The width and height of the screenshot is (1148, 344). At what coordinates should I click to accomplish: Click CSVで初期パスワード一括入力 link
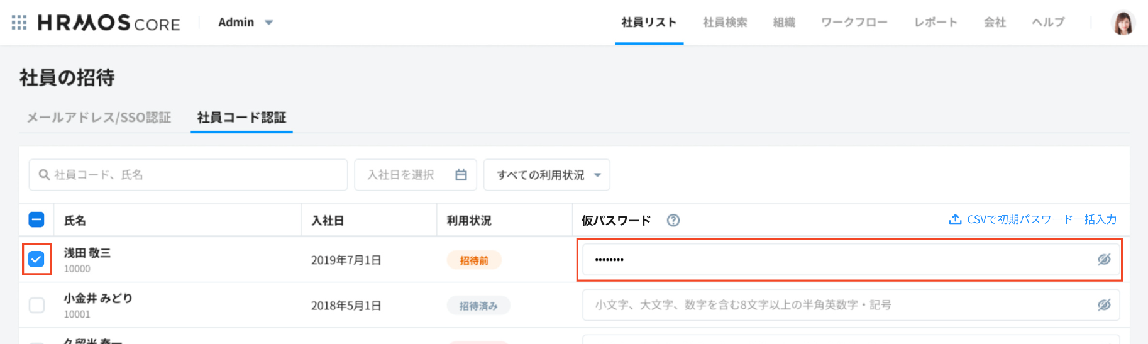pos(1041,219)
